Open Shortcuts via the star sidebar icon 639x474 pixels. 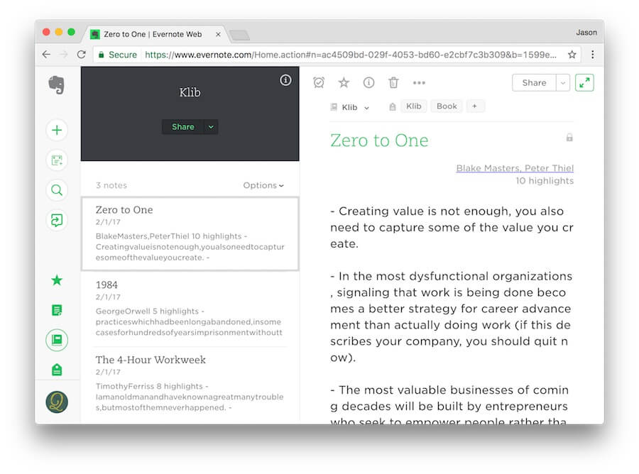(x=57, y=280)
